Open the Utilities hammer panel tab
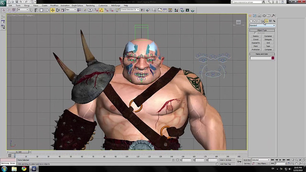 273,16
